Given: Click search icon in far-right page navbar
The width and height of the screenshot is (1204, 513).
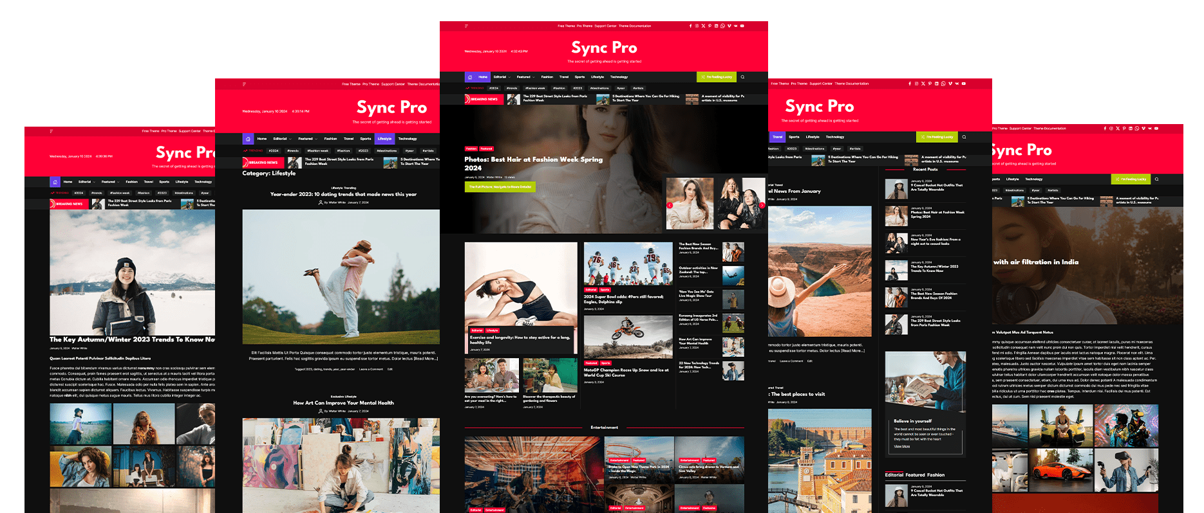Looking at the screenshot, I should coord(1156,179).
